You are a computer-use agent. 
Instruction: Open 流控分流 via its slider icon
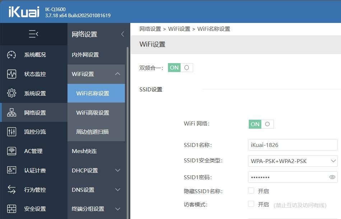pyautogui.click(x=11, y=132)
